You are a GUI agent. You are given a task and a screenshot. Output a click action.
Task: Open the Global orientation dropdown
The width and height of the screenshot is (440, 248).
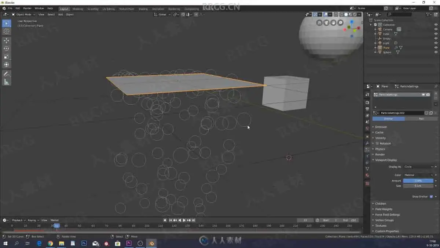point(162,14)
